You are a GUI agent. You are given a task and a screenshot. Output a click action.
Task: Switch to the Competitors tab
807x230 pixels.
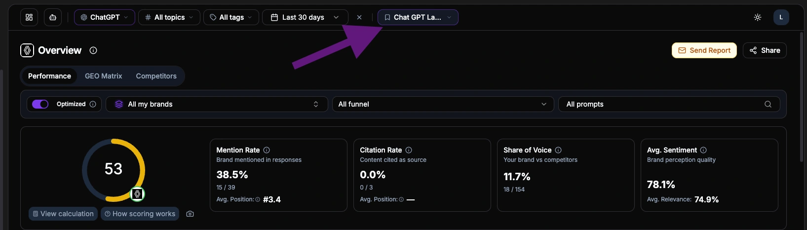coord(156,76)
